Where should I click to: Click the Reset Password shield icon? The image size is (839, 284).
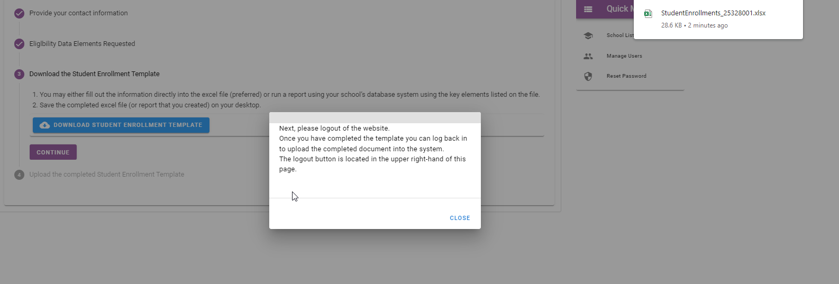(588, 76)
